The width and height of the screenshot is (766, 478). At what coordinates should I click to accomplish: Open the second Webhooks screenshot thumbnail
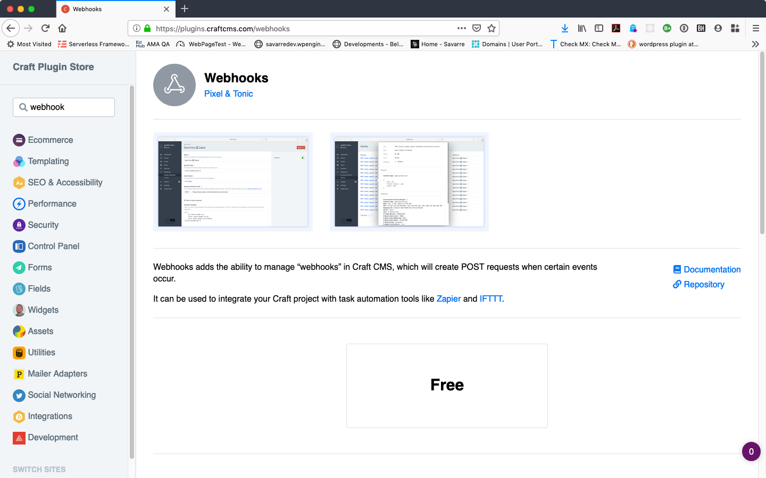coord(409,182)
